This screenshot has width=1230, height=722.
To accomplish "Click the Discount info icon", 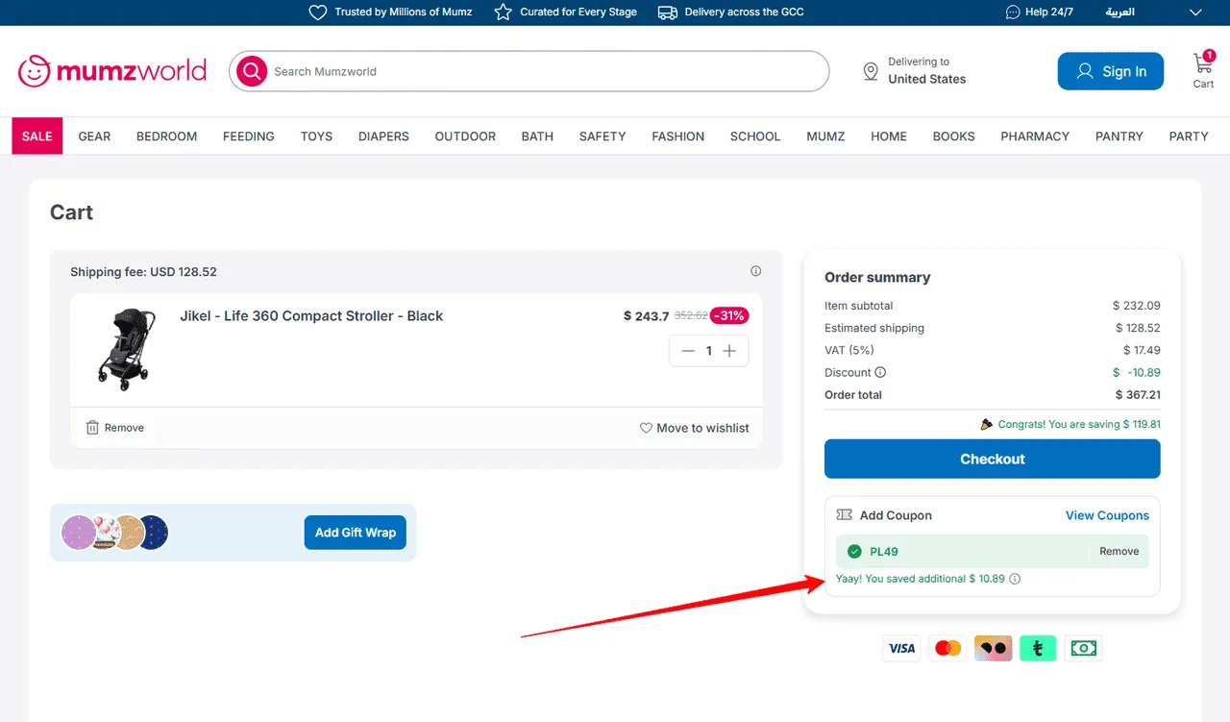I will 880,372.
